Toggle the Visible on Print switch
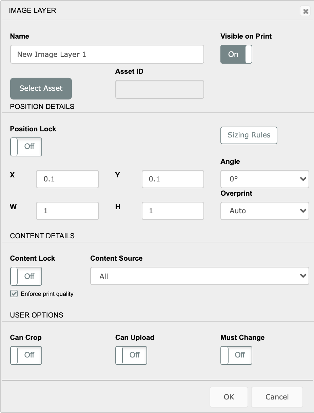Viewport: 314px width, 413px height. coord(236,54)
